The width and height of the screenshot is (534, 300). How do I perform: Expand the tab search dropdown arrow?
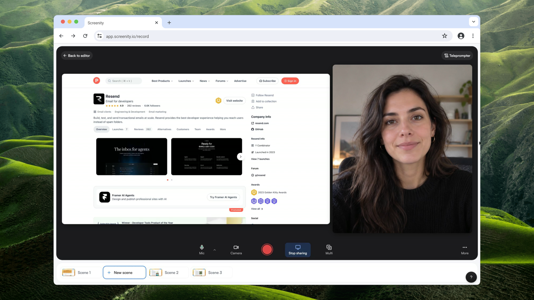click(473, 22)
